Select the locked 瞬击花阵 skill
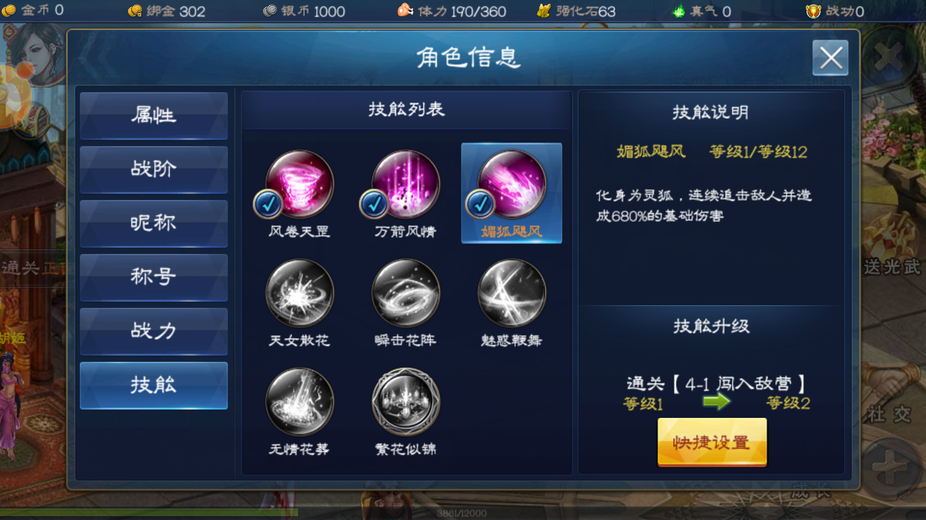 click(406, 293)
